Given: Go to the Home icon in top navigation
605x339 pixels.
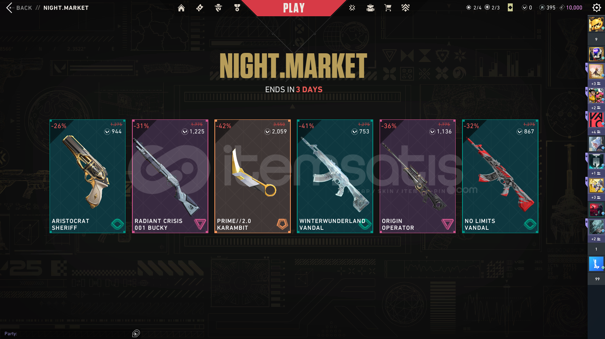Looking at the screenshot, I should tap(181, 8).
